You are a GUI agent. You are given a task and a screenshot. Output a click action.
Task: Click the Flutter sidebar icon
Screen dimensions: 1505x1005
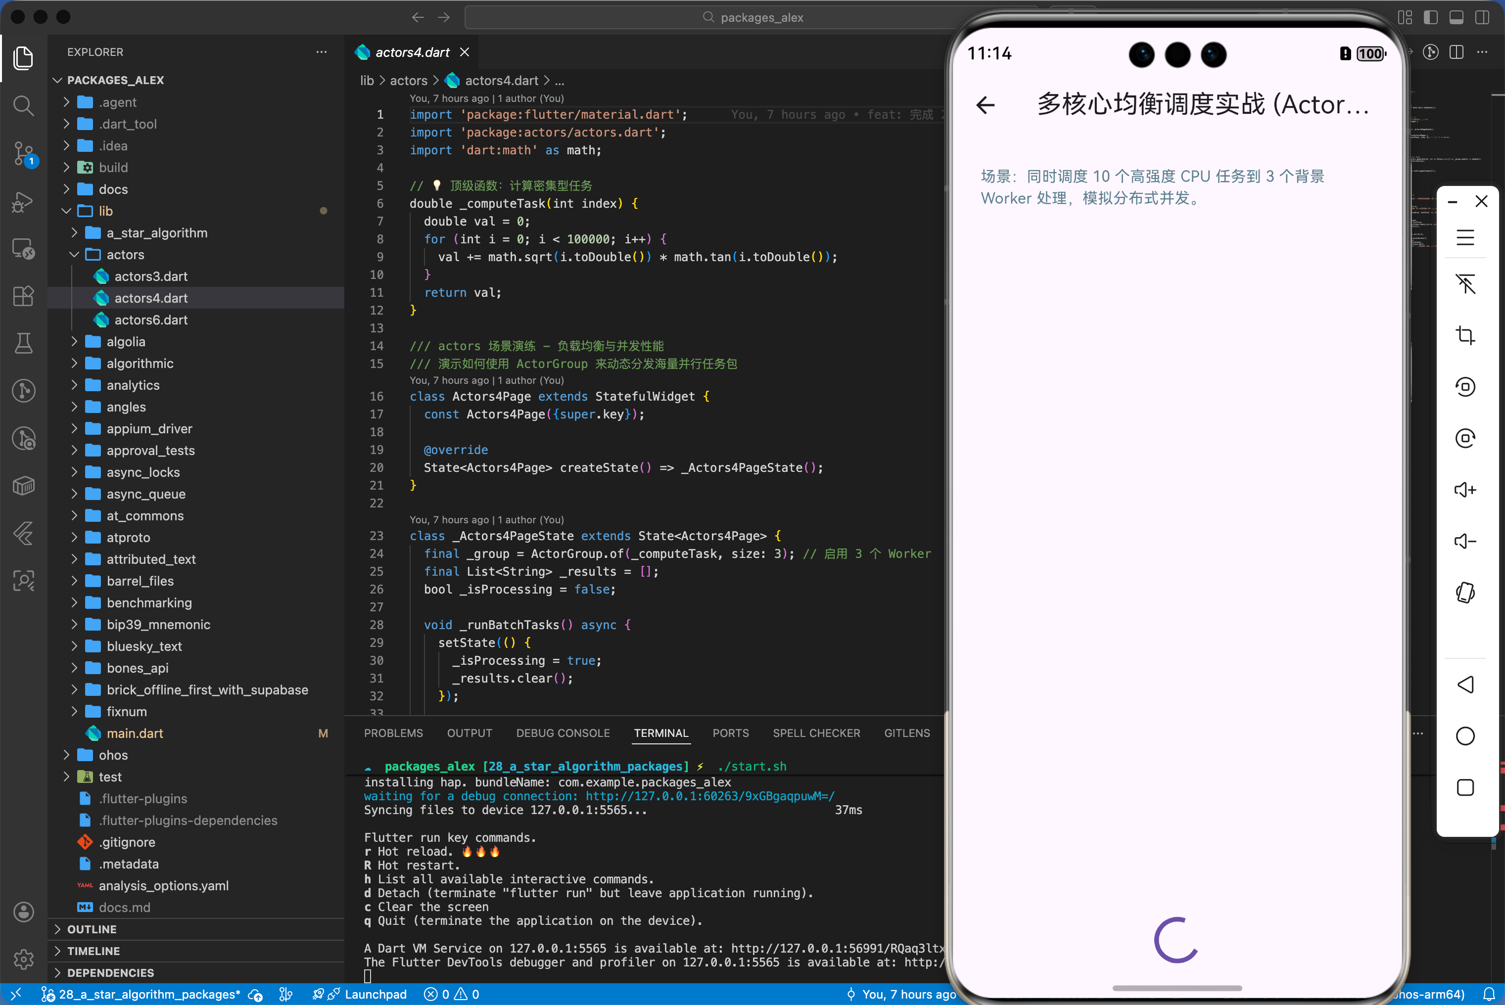(24, 533)
